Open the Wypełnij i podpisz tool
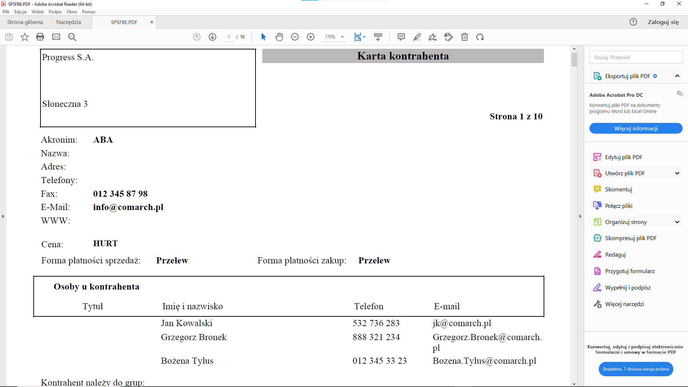The height and width of the screenshot is (387, 688). [628, 287]
